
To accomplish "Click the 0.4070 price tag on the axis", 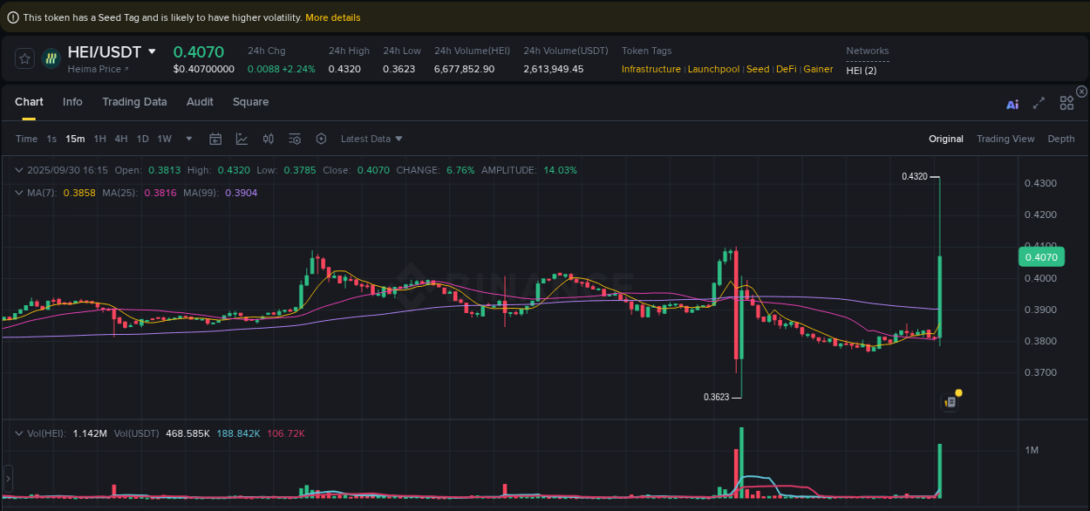I will (1041, 257).
